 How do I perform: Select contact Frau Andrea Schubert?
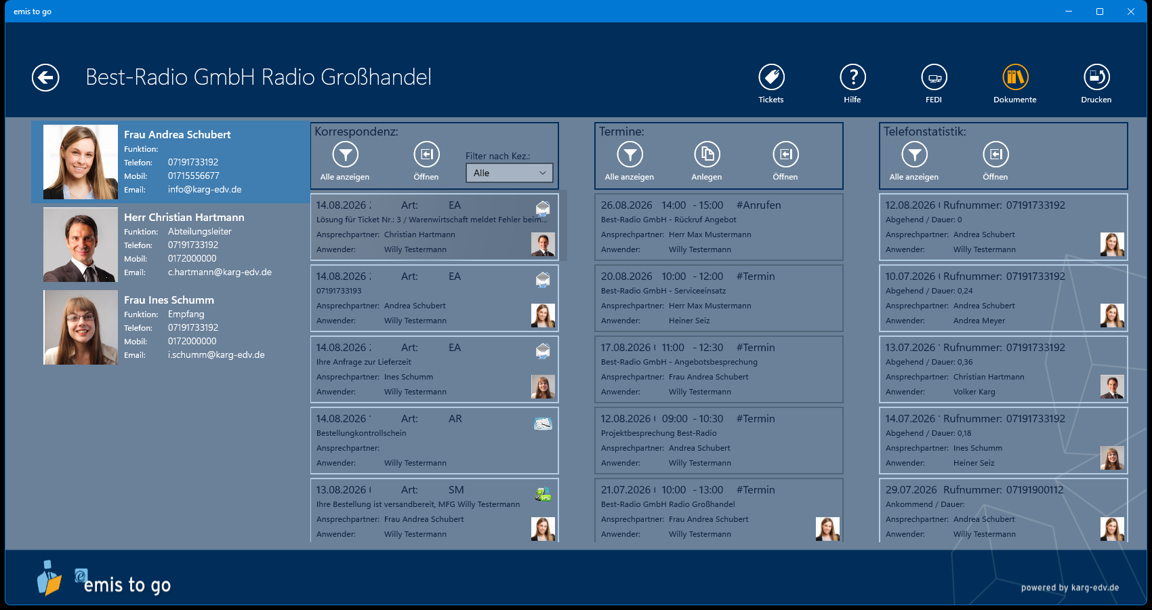click(x=170, y=162)
